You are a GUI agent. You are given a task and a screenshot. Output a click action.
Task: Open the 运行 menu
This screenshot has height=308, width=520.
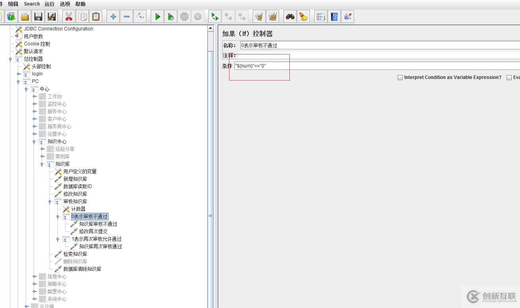click(x=50, y=4)
